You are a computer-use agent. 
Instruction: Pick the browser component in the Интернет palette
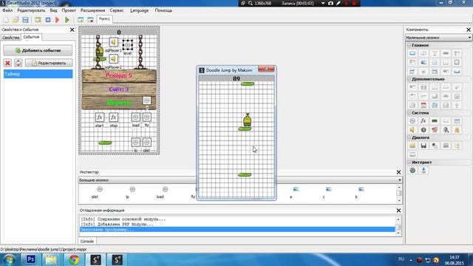click(412, 171)
